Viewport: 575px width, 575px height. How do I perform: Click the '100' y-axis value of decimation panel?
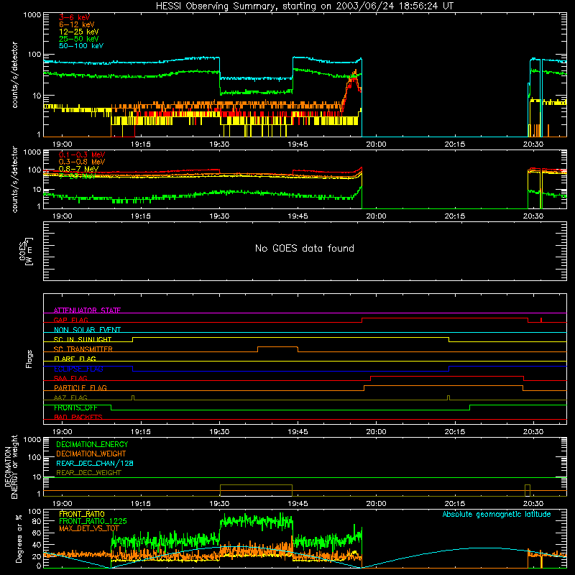click(x=34, y=457)
